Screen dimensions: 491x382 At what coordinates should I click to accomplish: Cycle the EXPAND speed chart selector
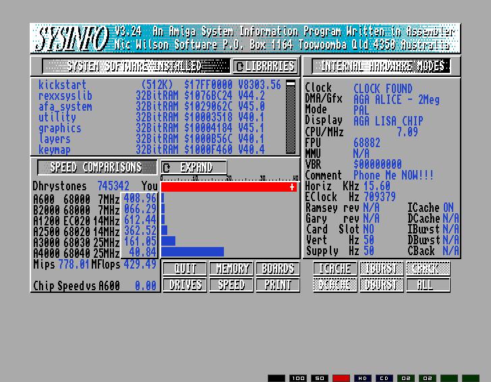point(194,167)
